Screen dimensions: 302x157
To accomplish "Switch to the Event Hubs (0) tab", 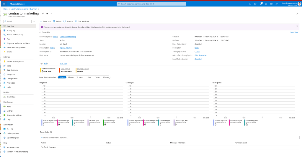I will pyautogui.click(x=46, y=132).
